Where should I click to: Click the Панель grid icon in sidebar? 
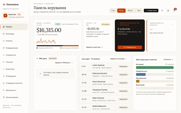(4, 27)
